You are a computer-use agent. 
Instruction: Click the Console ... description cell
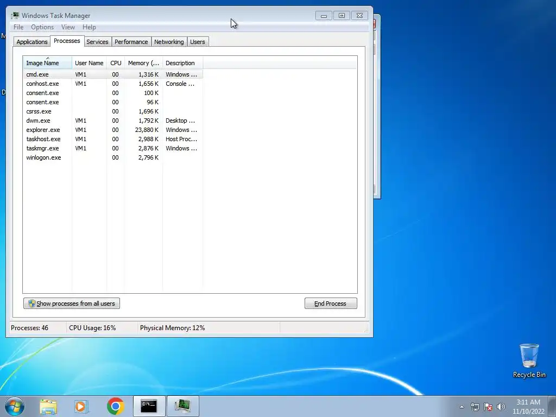tap(180, 84)
